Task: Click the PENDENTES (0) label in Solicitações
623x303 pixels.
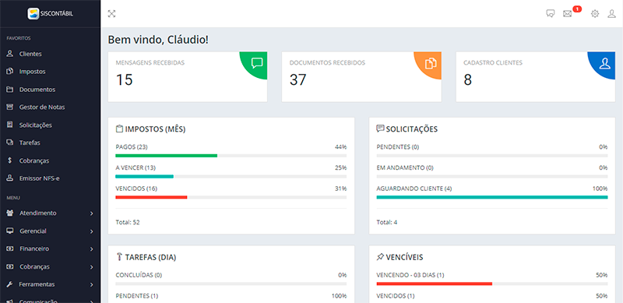Action: click(398, 147)
